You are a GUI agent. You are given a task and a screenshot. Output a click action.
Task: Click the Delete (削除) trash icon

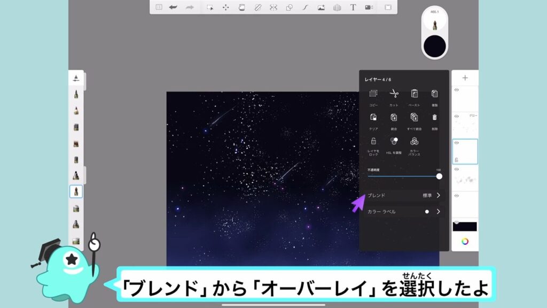(x=434, y=117)
